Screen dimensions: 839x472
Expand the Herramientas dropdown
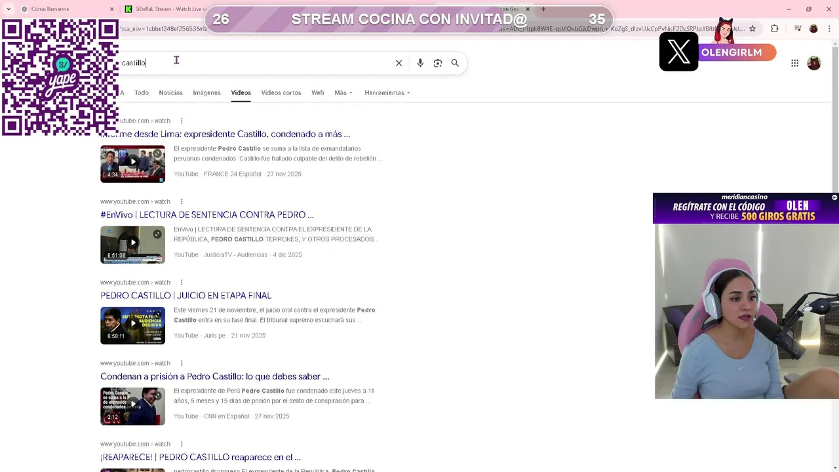coord(387,92)
